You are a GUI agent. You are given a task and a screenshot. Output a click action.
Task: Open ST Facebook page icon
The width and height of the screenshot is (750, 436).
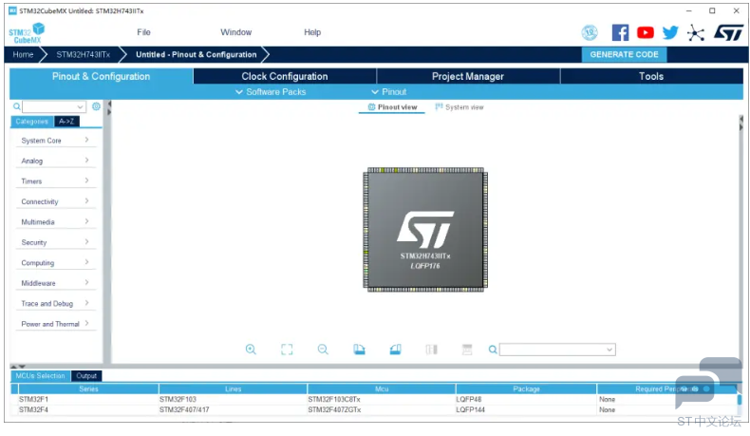[x=620, y=32]
